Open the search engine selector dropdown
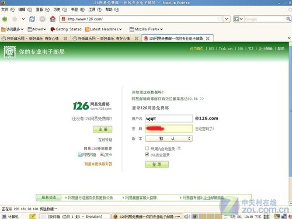This screenshot has height=219, width=292. [x=238, y=19]
